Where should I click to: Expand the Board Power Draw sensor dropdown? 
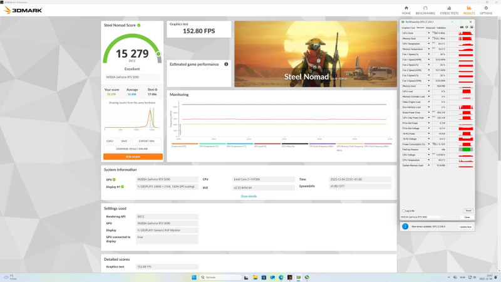(429, 113)
